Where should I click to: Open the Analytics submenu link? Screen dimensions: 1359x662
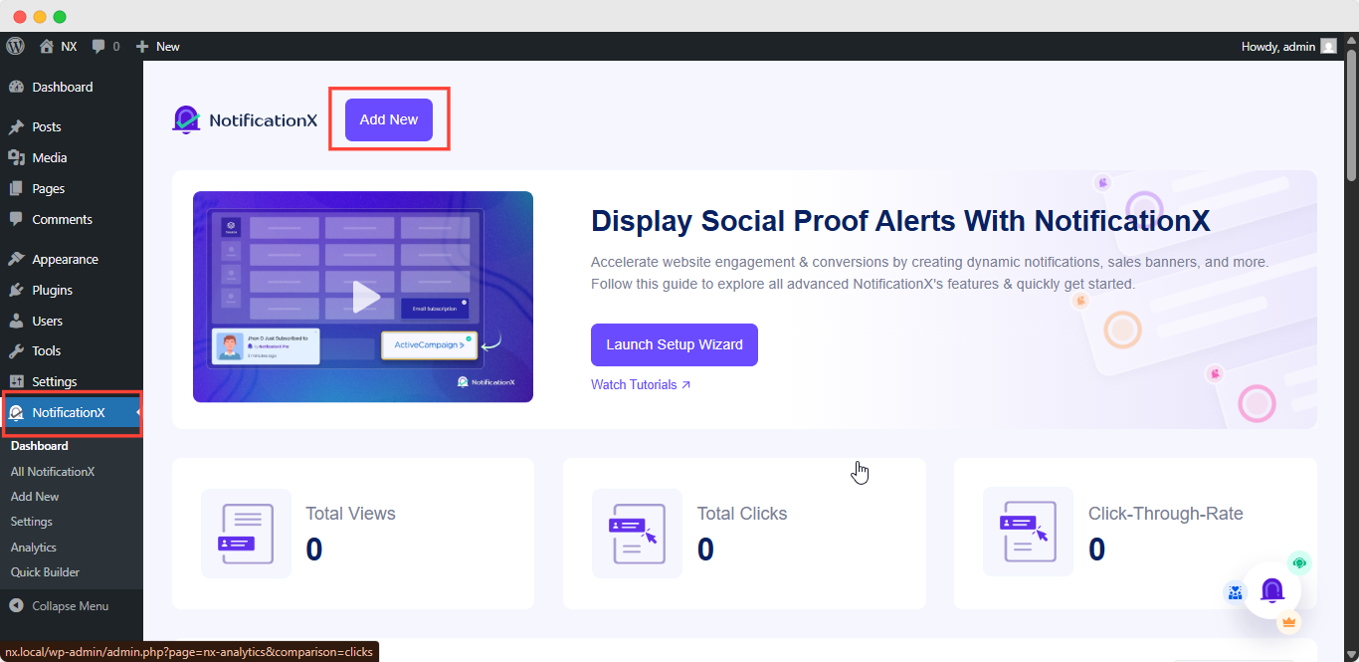click(34, 548)
